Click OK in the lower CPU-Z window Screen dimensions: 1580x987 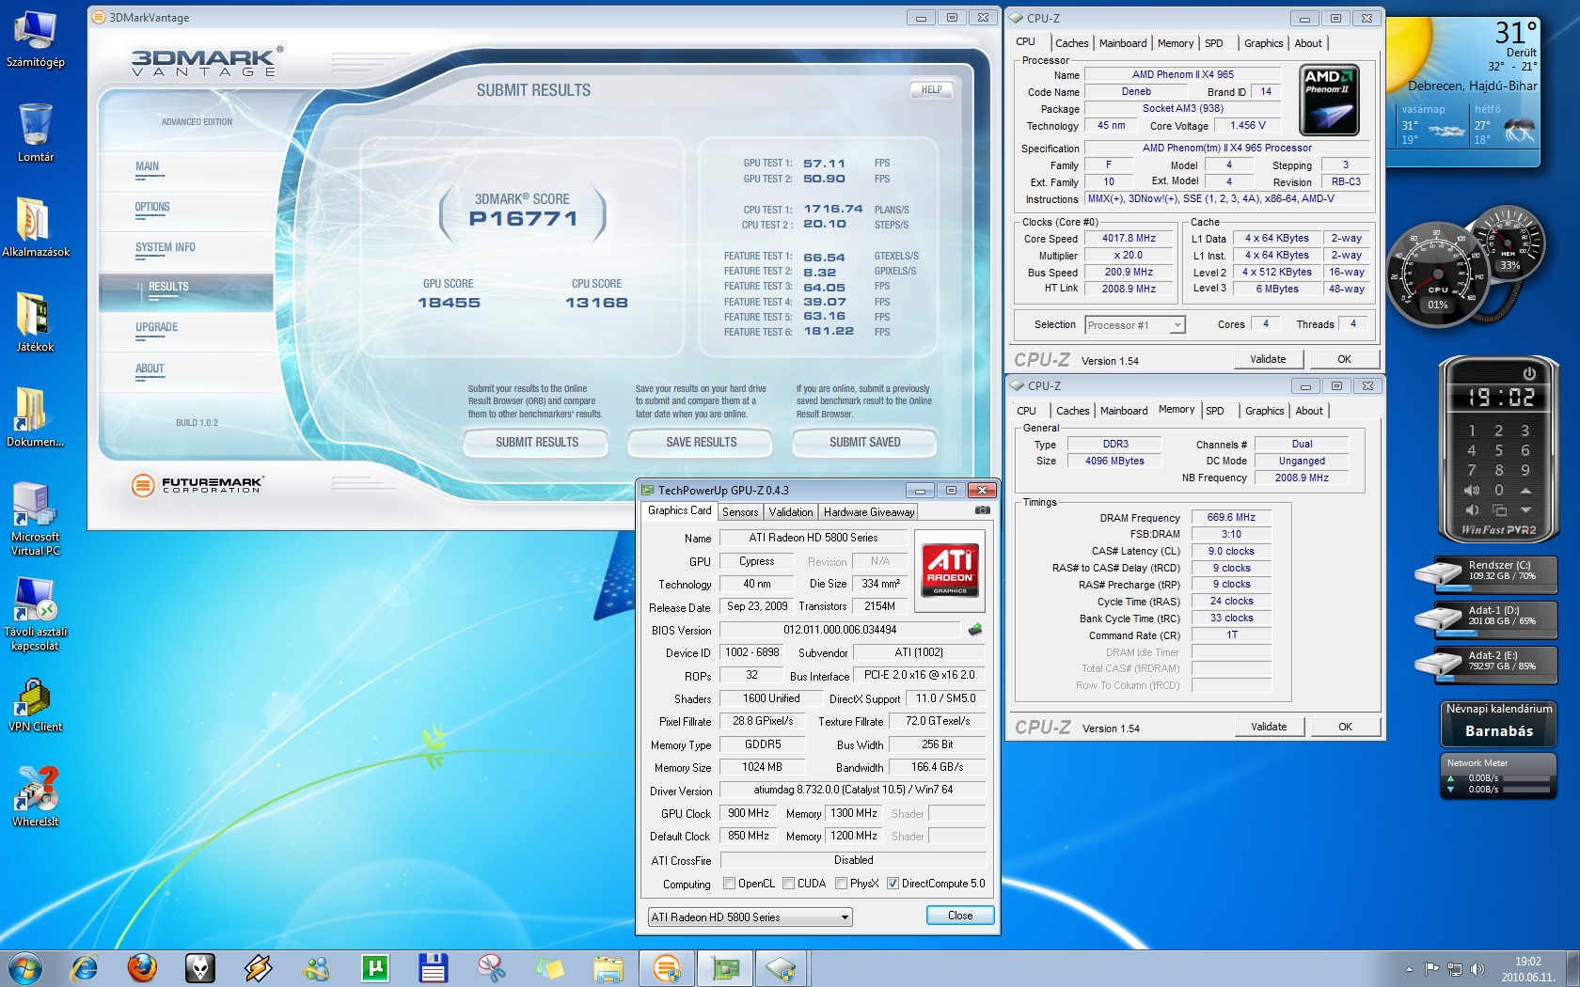(1345, 727)
